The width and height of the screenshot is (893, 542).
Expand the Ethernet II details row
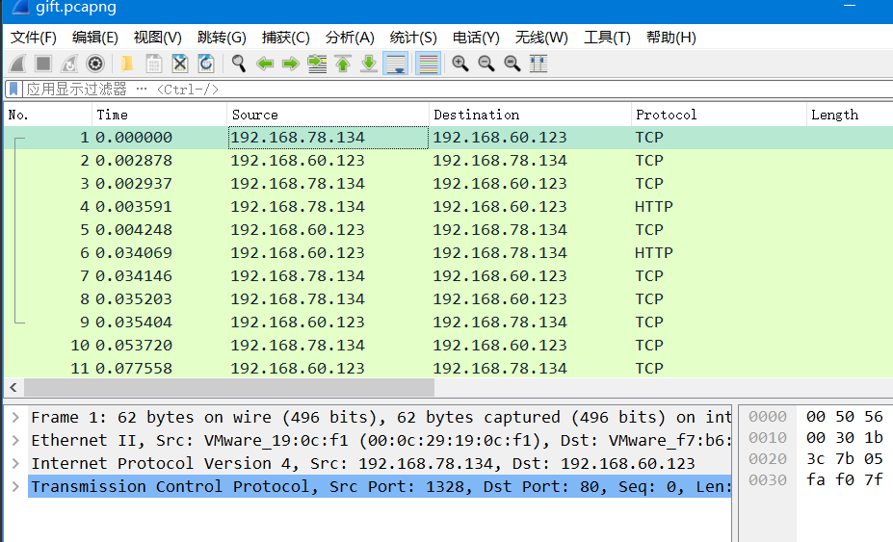(16, 440)
